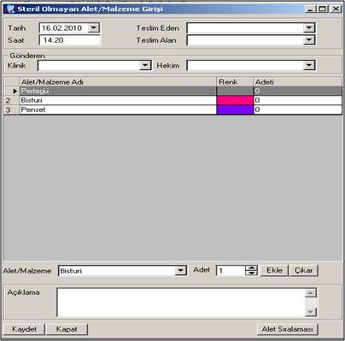Expand the Hekim combo box
The width and height of the screenshot is (345, 341).
point(309,65)
